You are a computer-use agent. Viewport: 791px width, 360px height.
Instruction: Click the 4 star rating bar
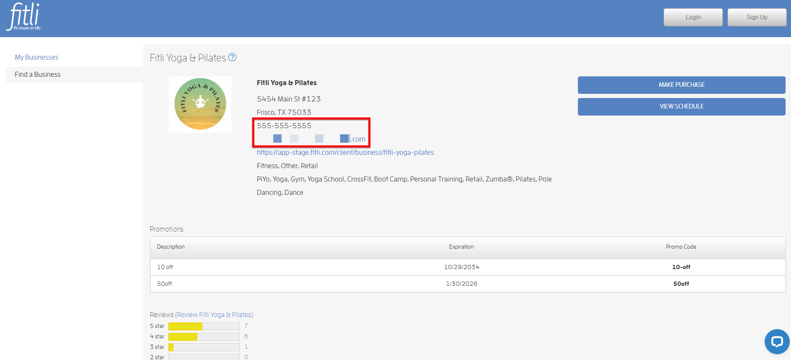[204, 337]
